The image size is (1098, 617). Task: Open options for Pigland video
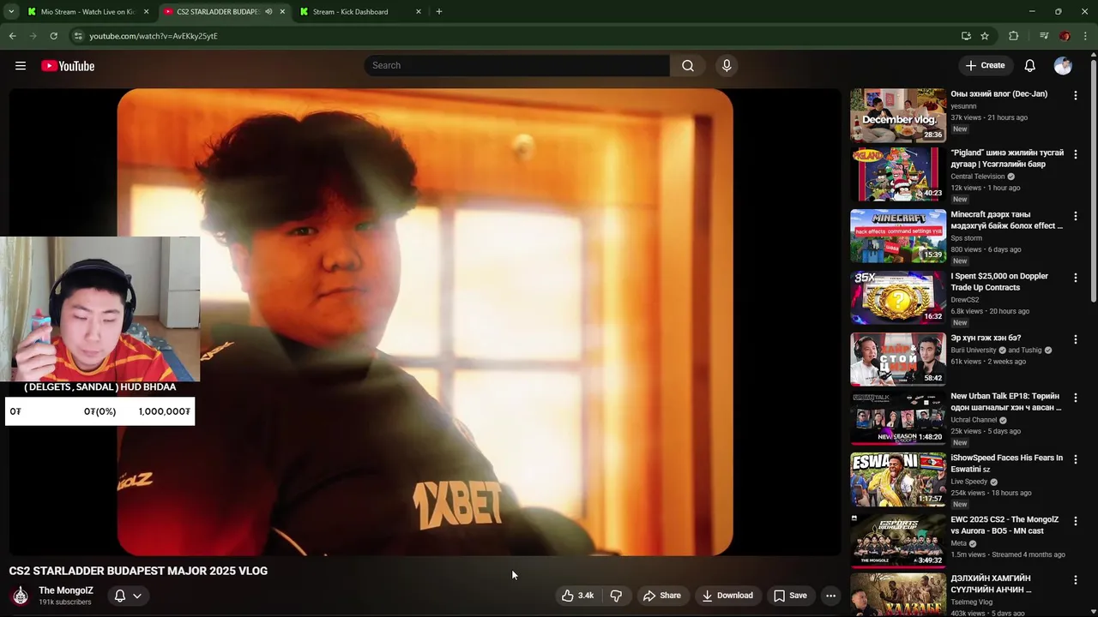(x=1076, y=154)
